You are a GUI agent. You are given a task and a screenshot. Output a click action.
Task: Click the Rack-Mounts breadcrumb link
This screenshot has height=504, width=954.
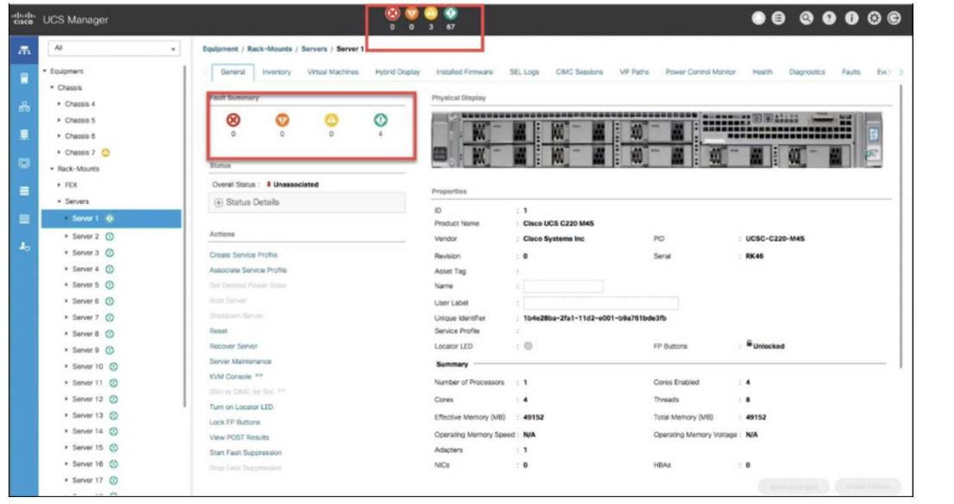269,48
